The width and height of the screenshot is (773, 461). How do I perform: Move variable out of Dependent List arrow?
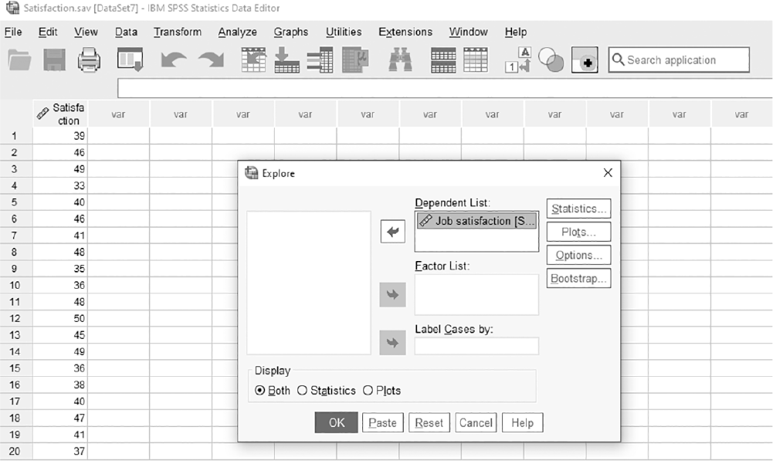[x=393, y=232]
